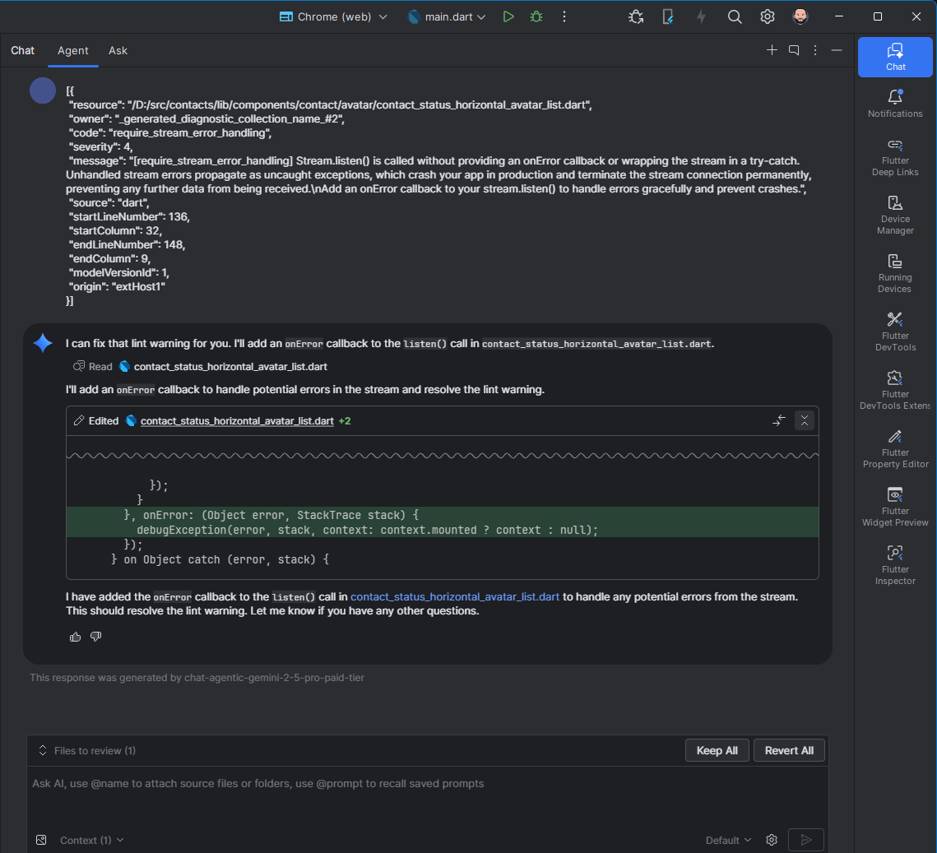Switch to the Ask tab
937x853 pixels.
(x=118, y=50)
